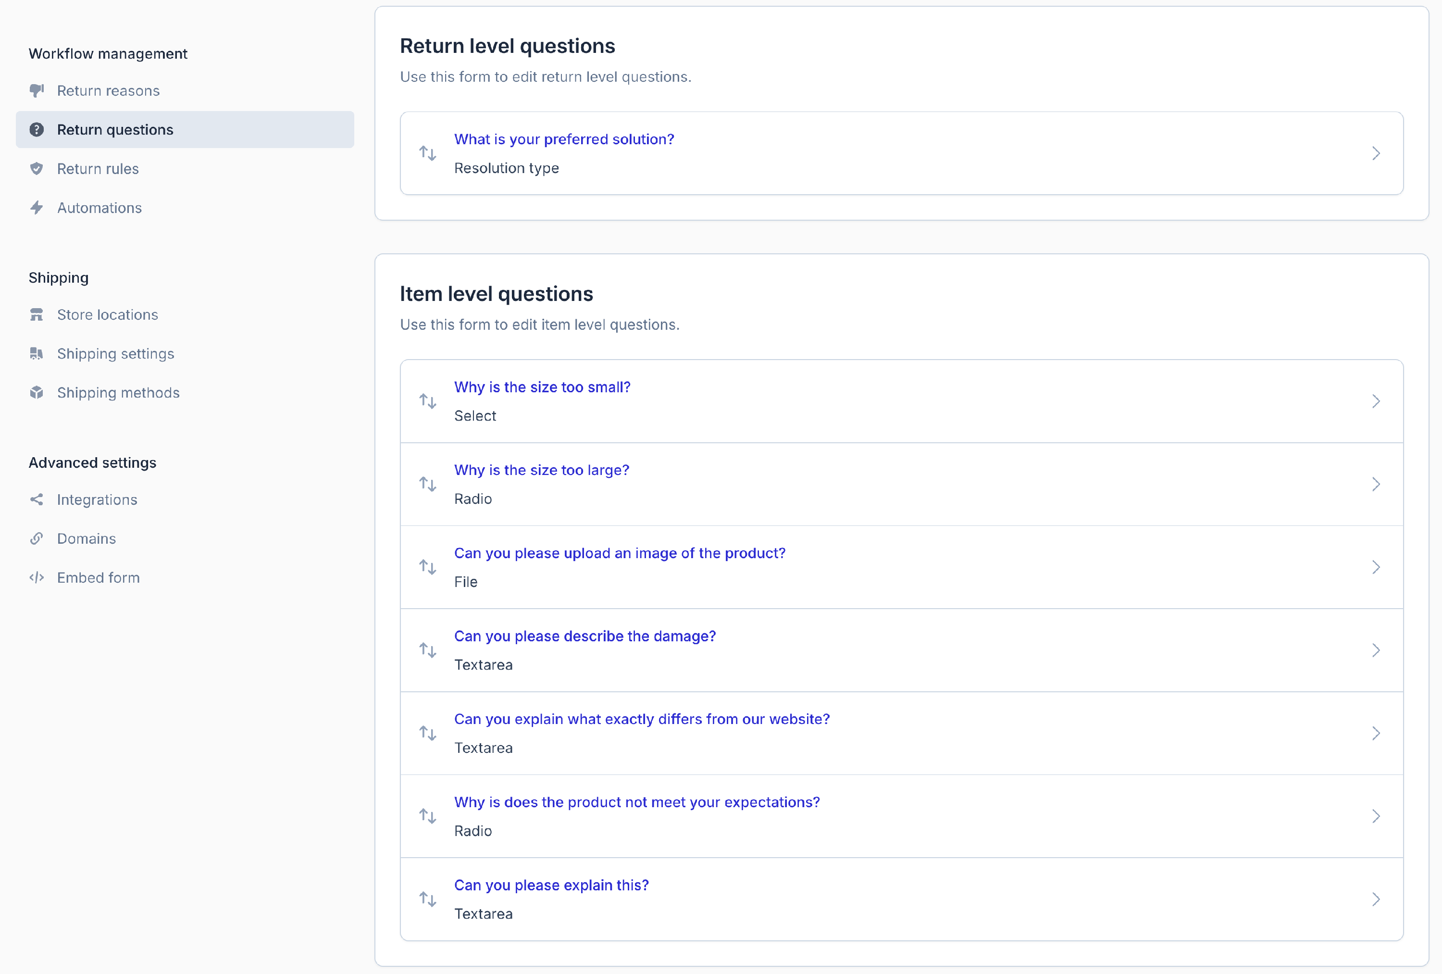Click the truck icon for Shipping settings
This screenshot has width=1442, height=974.
tap(37, 354)
